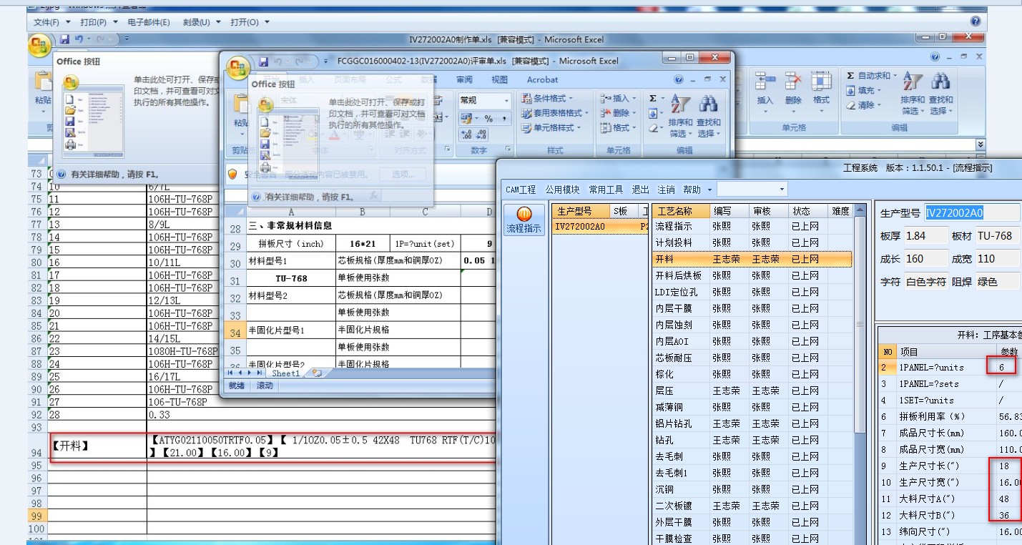Image resolution: width=1022 pixels, height=545 pixels.
Task: Select the Sheet1 worksheet tab
Action: 285,373
